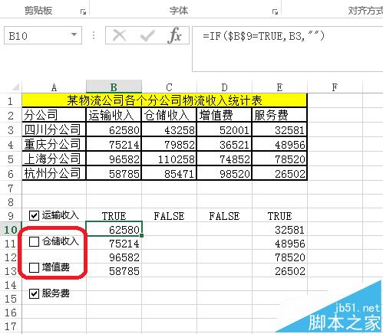Image resolution: width=383 pixels, height=334 pixels.
Task: Open the clipboard group dialog launcher
Action: click(83, 11)
